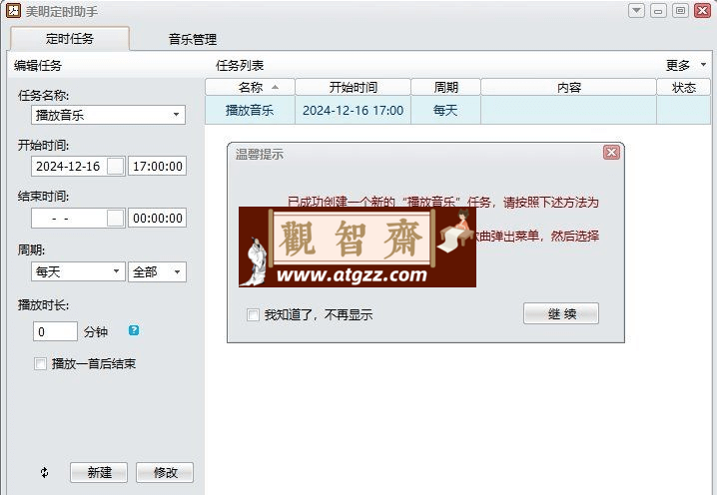The width and height of the screenshot is (717, 495).
Task: Expand the 更多 menu arrow
Action: 703,65
